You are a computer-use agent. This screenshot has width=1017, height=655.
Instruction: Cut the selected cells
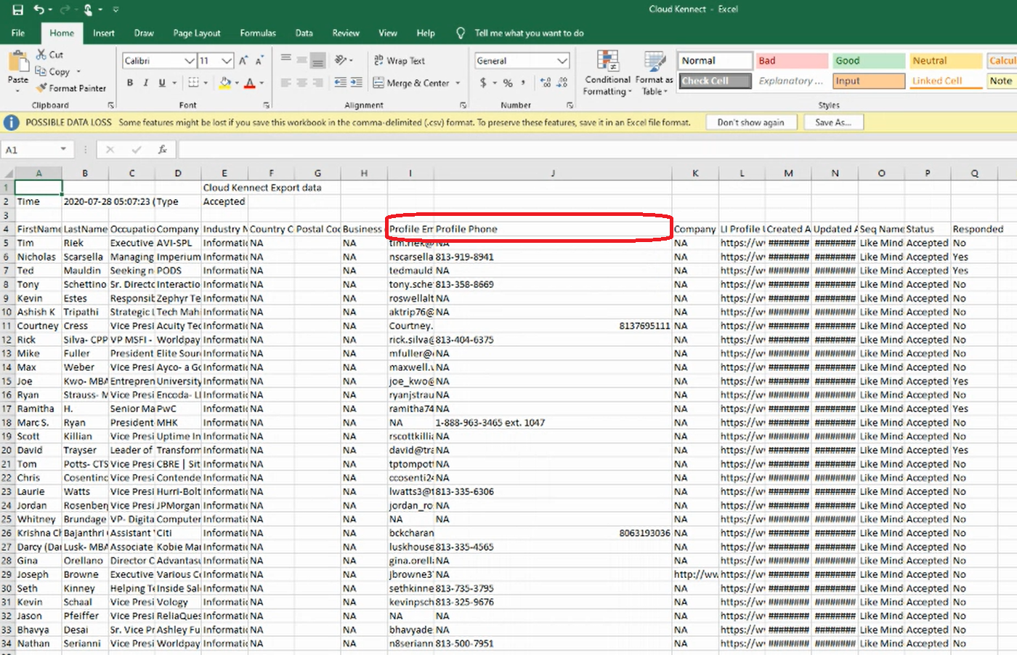click(49, 55)
